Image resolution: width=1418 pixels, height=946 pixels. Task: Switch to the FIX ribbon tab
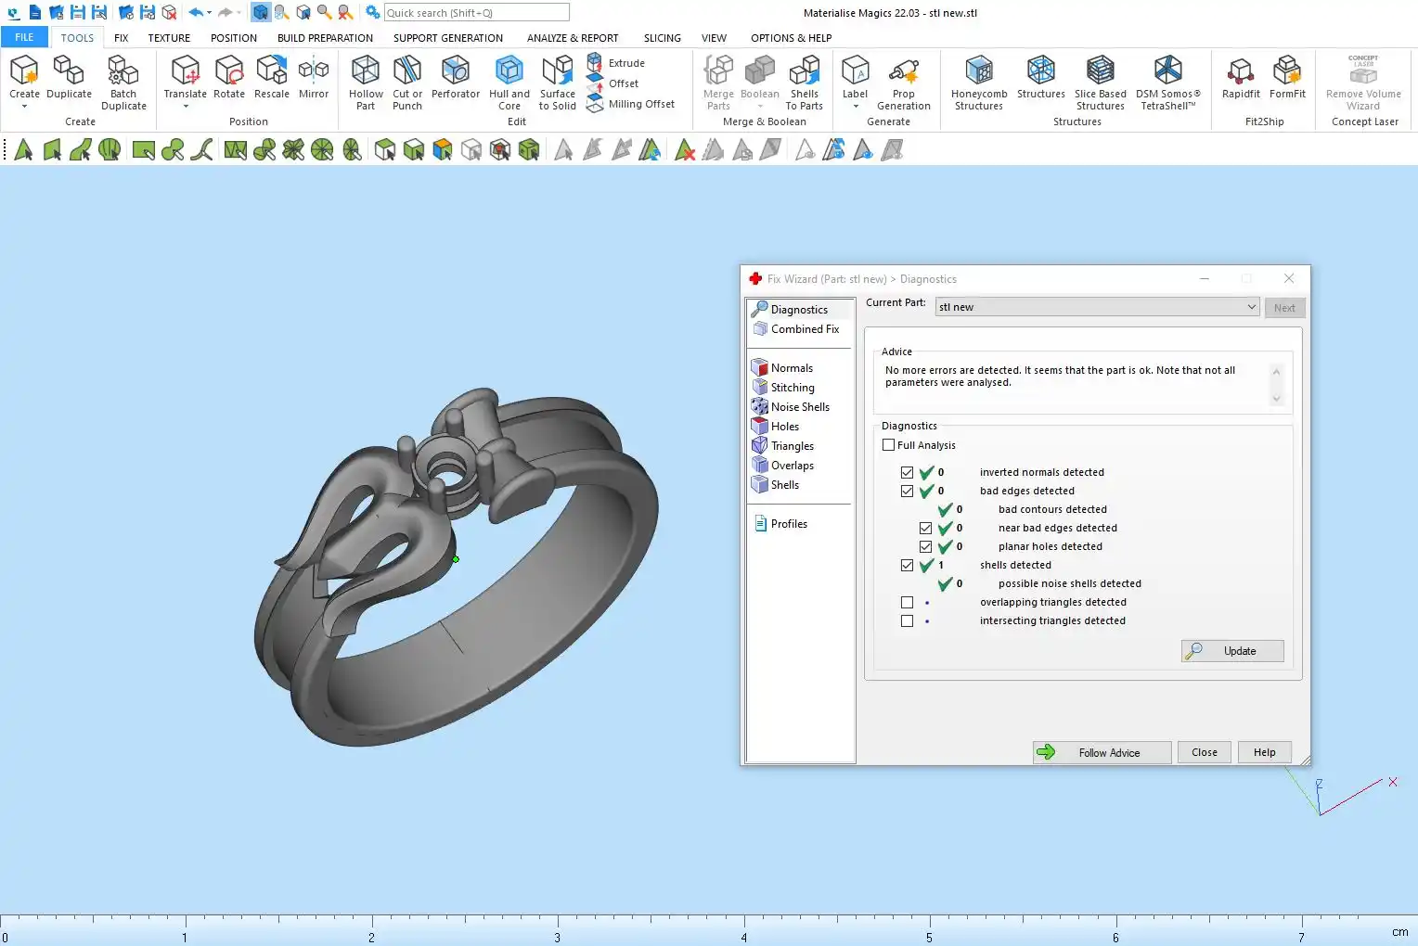coord(121,38)
